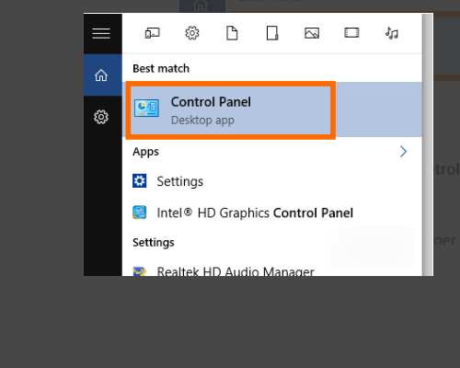Expand the Apps section chevron
460x368 pixels.
tap(403, 152)
